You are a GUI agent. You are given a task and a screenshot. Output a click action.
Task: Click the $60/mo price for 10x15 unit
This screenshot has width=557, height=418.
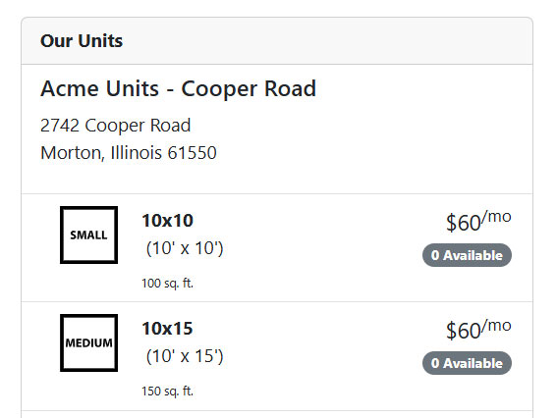tap(478, 330)
